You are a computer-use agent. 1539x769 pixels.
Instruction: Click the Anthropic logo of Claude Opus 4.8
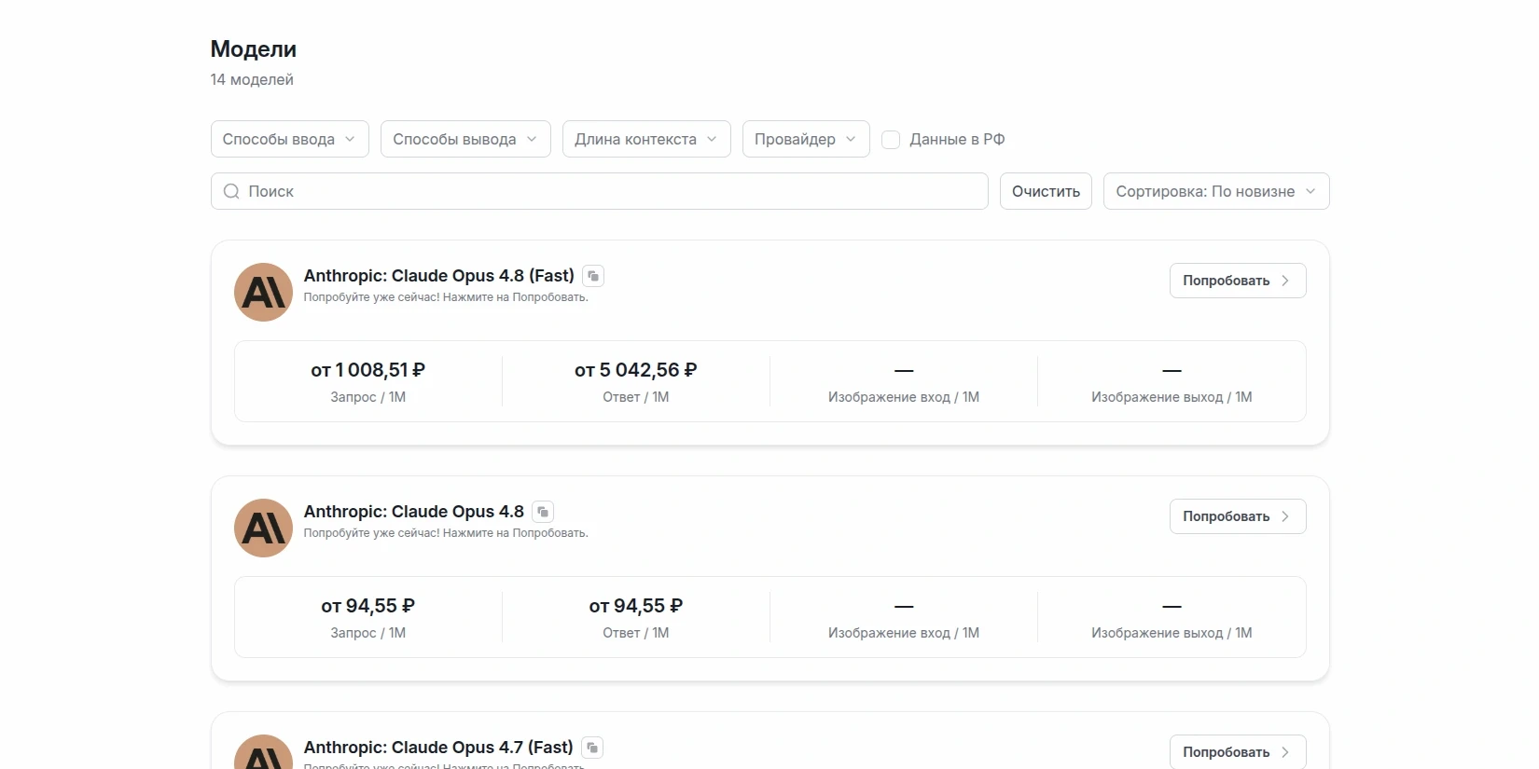pyautogui.click(x=263, y=528)
